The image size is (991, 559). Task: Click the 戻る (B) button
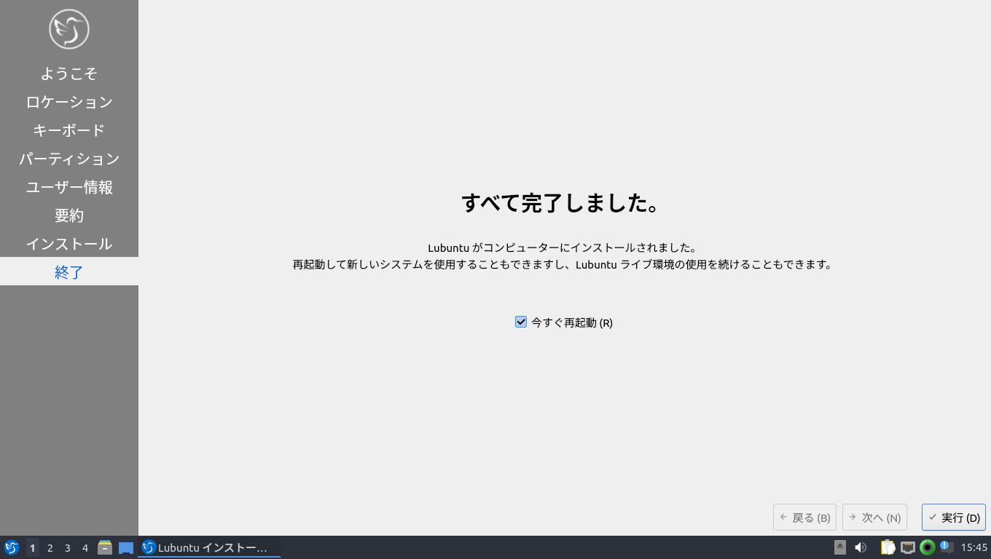[x=804, y=518]
